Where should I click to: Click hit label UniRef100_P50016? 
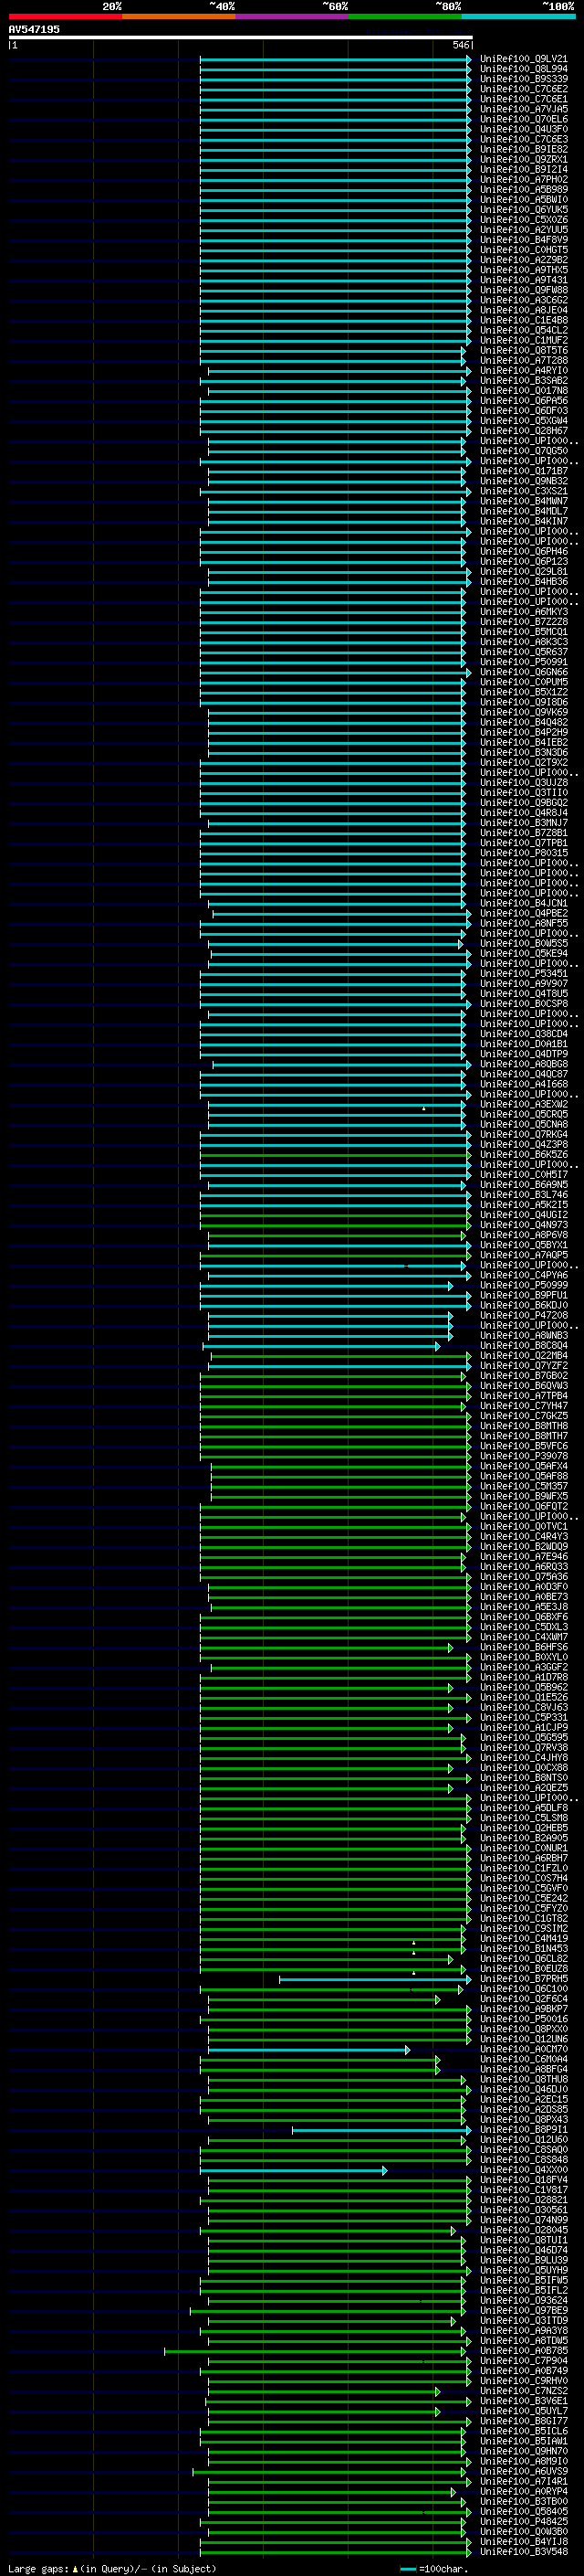click(x=523, y=2018)
